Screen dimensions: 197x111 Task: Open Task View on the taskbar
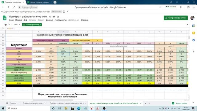click(x=59, y=108)
